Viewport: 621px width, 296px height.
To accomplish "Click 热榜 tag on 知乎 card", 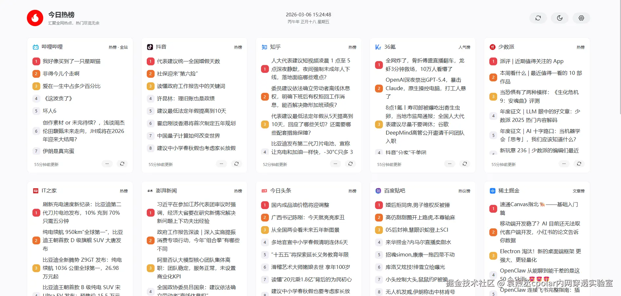I will pos(352,47).
